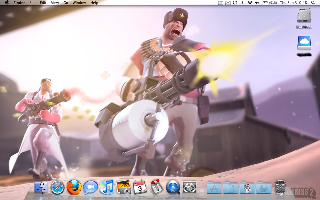Open iPhoto from the Dock
320x200 pixels.
pyautogui.click(x=123, y=187)
